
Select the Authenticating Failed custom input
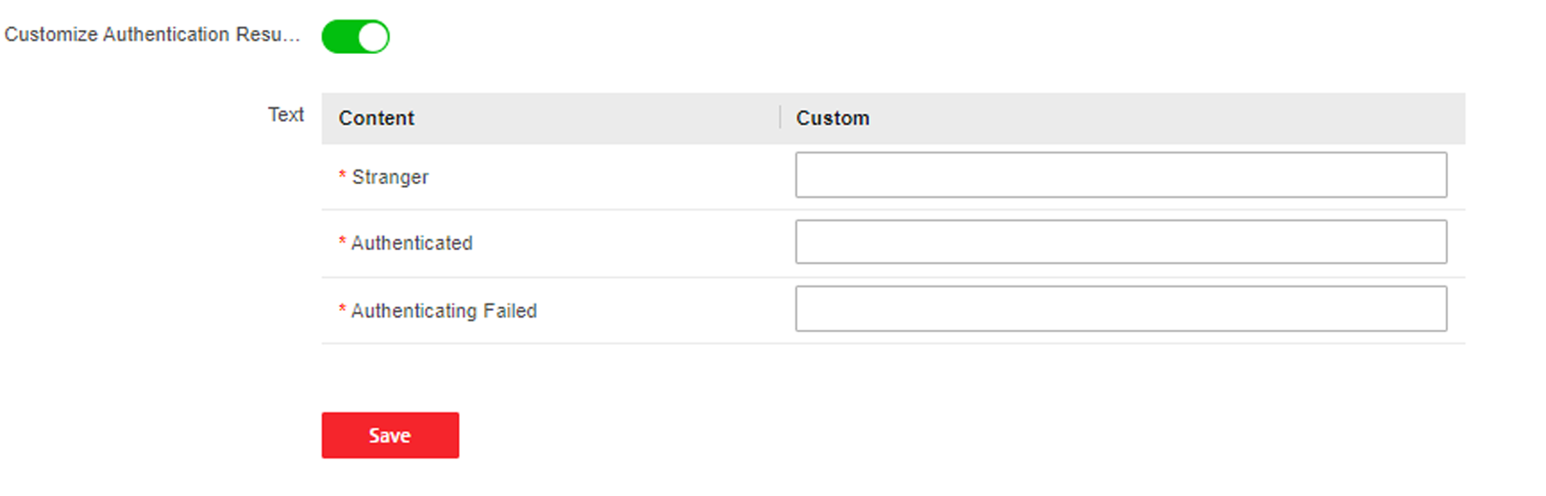1120,308
